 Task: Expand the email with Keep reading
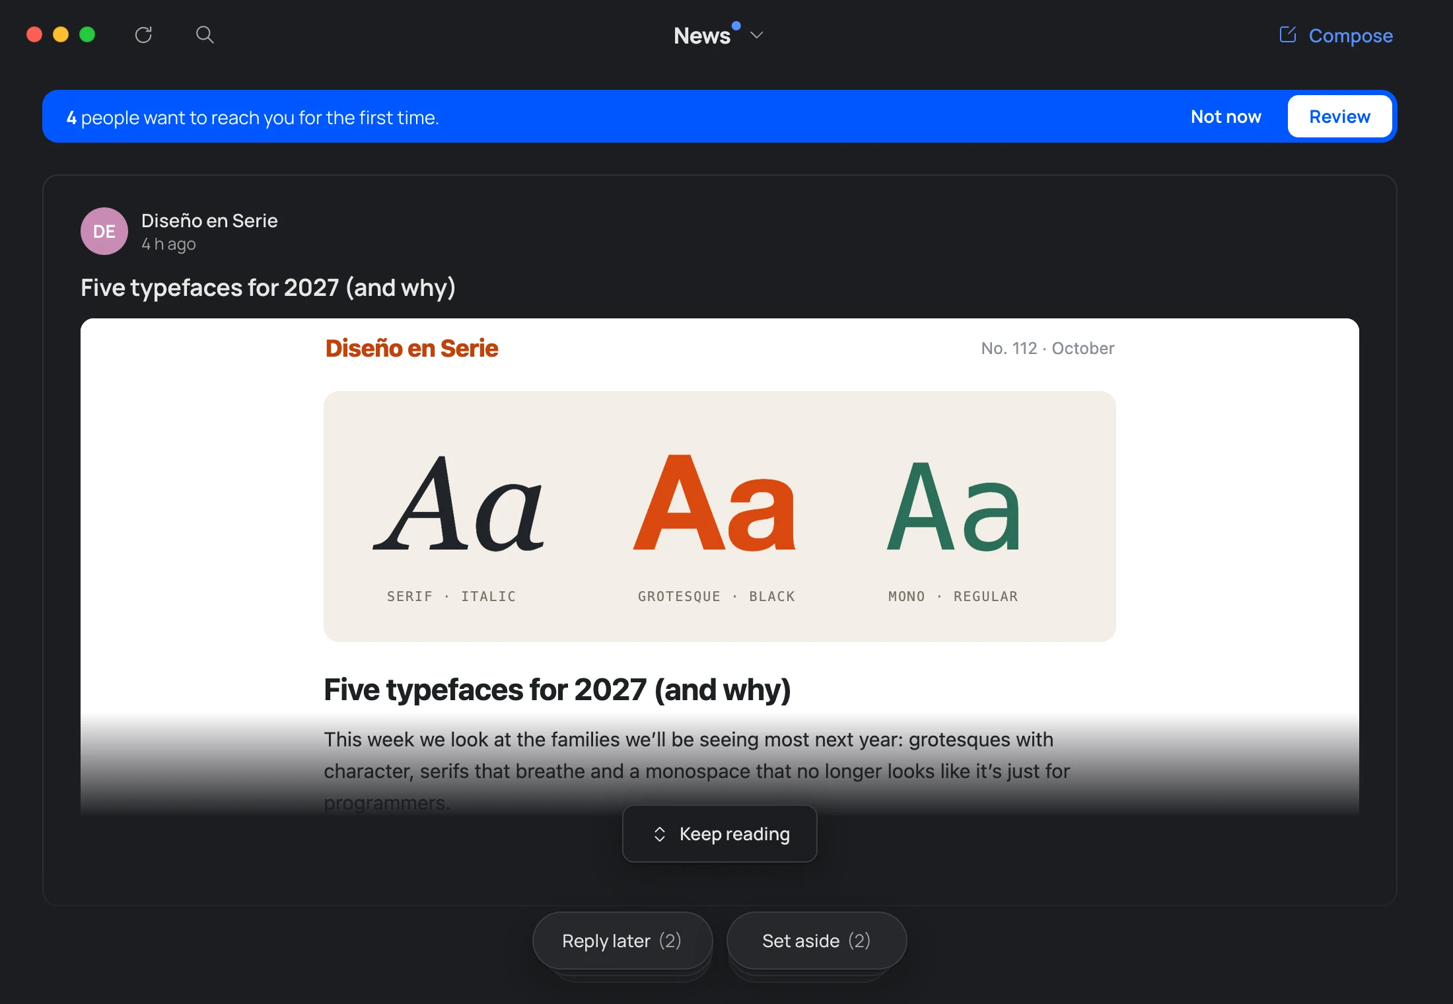pos(720,834)
